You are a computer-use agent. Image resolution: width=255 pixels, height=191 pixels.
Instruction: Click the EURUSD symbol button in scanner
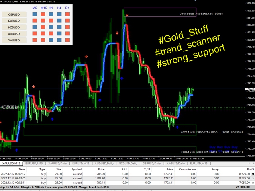(14, 21)
